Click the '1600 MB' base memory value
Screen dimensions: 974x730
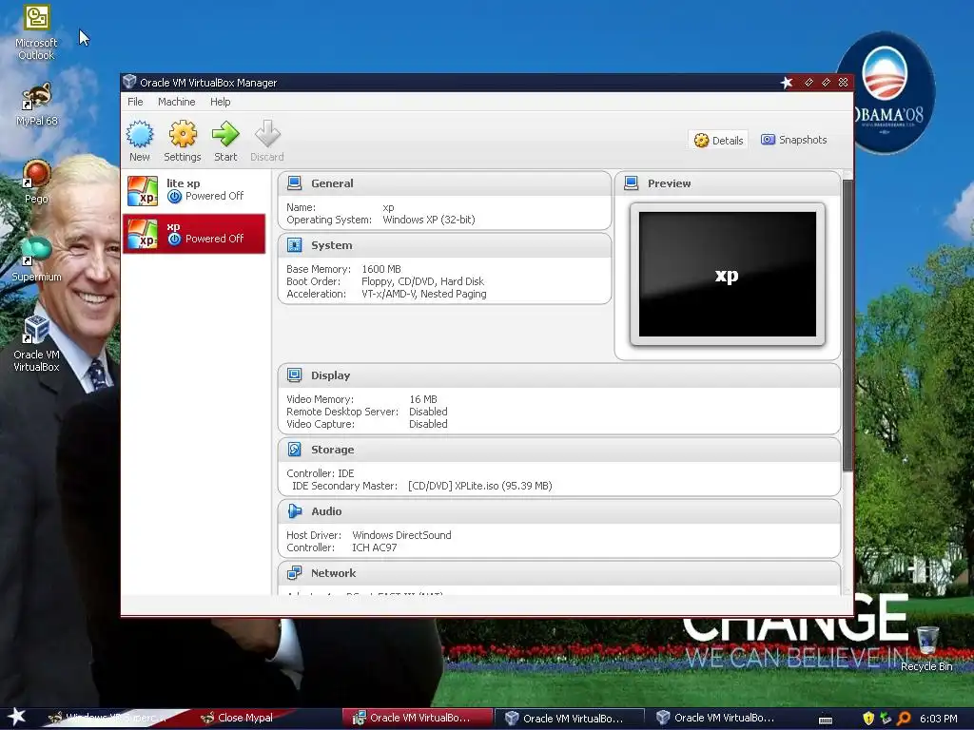381,269
